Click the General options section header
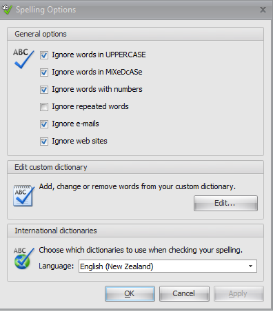 coord(135,34)
